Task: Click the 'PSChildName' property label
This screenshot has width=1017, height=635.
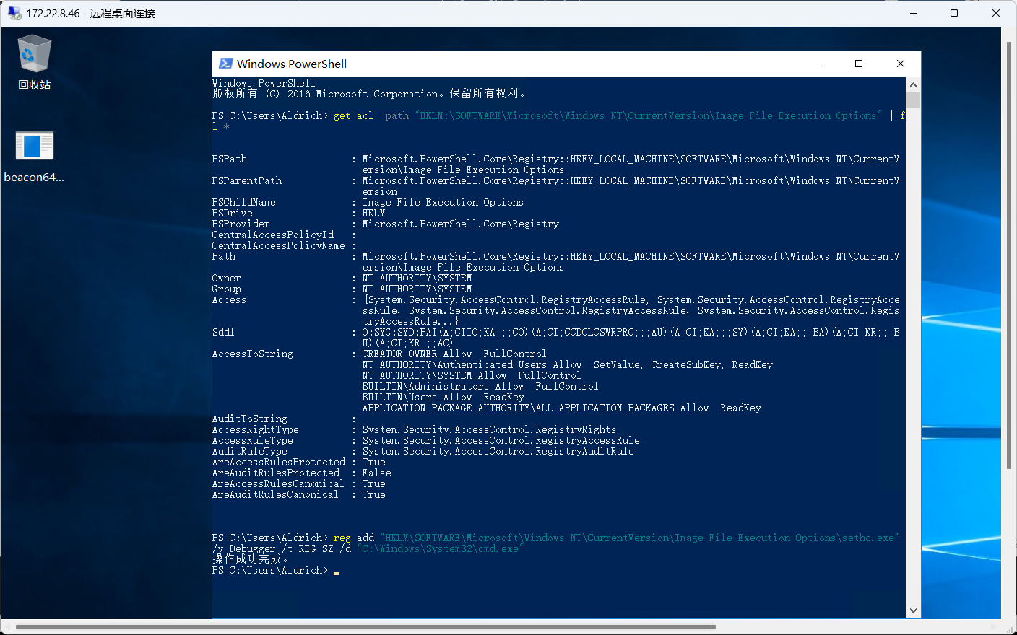Action: pos(244,202)
